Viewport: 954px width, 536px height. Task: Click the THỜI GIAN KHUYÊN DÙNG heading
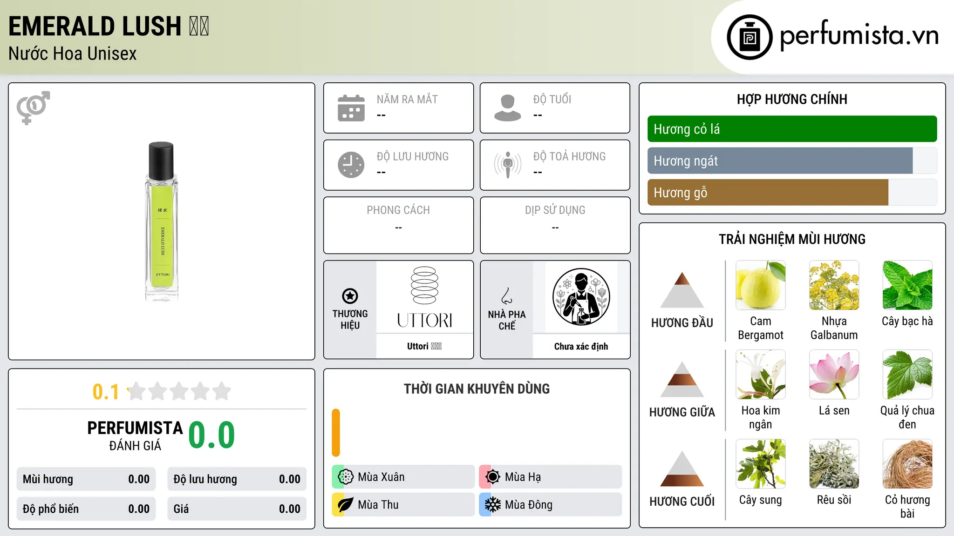coord(477,389)
